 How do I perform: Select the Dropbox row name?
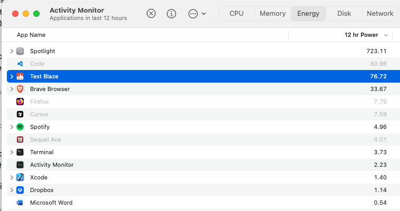tap(42, 190)
